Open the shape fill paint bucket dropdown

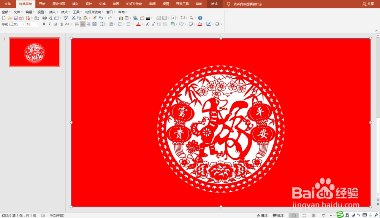[204, 24]
